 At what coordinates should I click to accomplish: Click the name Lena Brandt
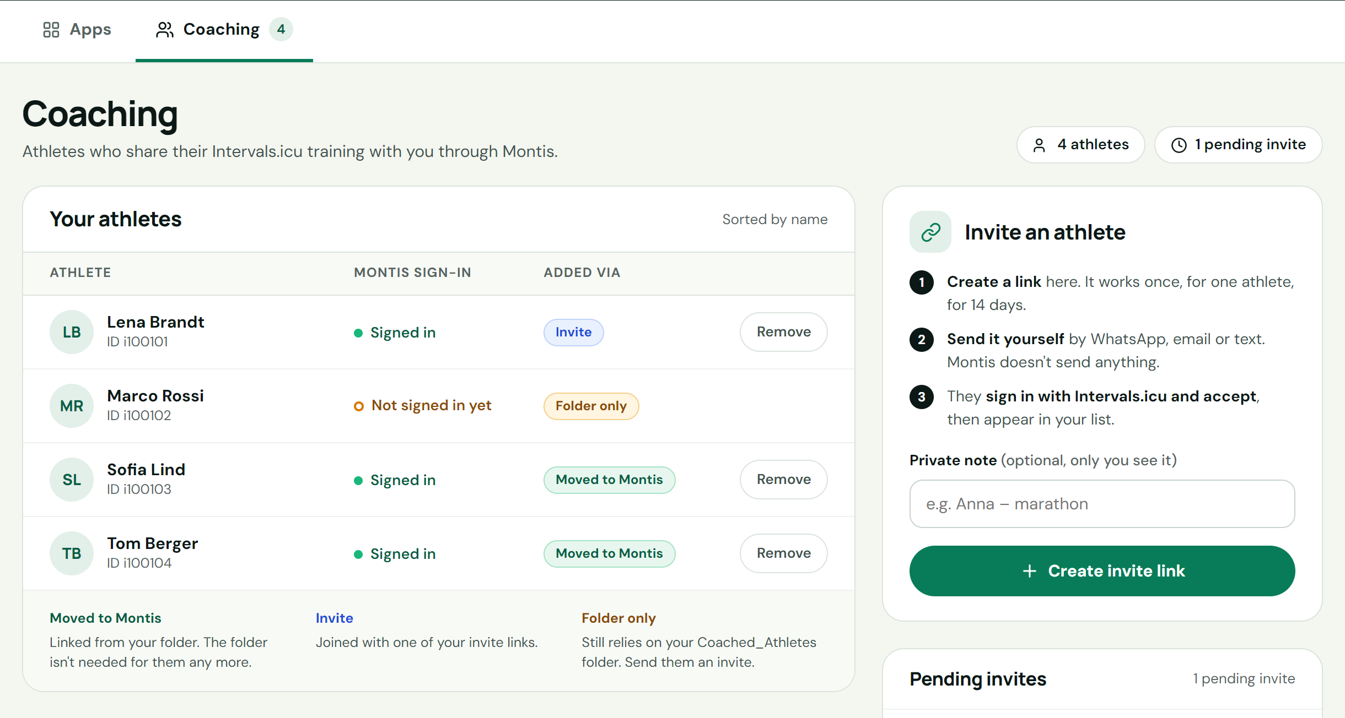pos(155,322)
